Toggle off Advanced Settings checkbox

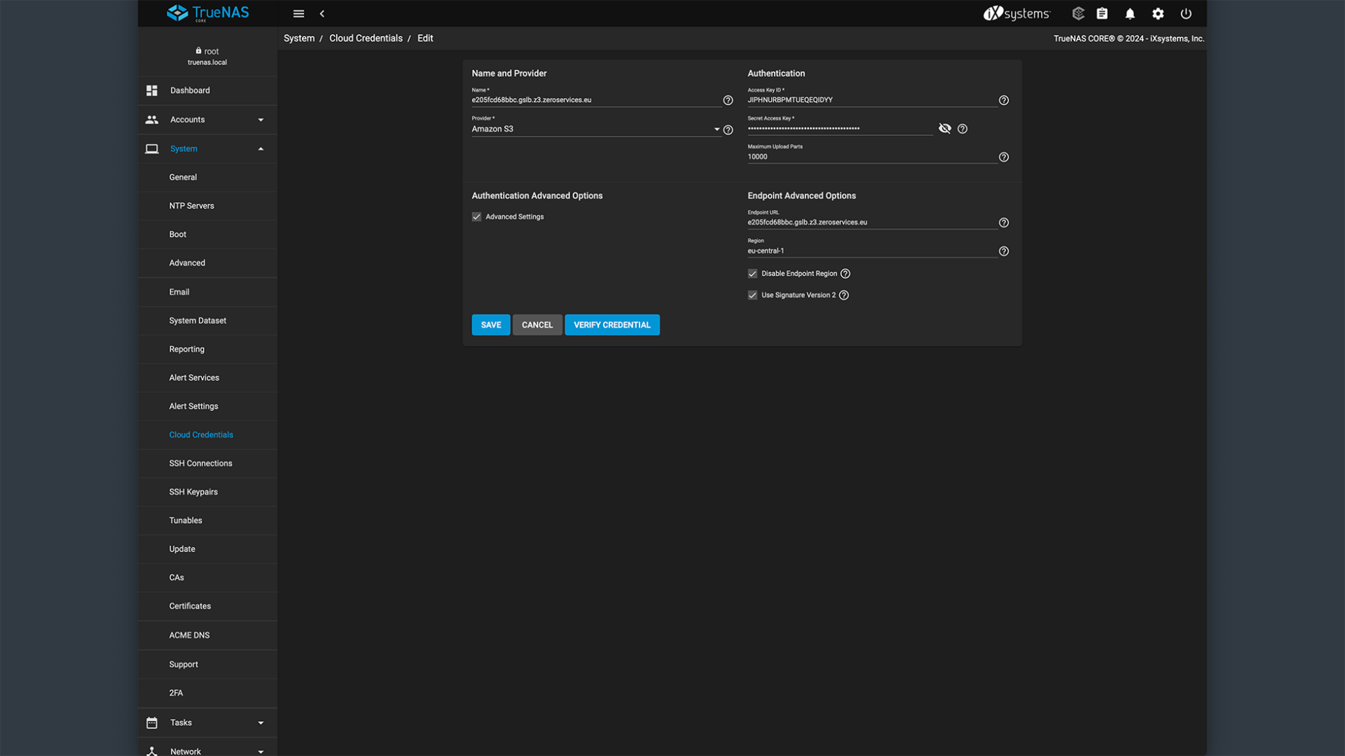[476, 216]
